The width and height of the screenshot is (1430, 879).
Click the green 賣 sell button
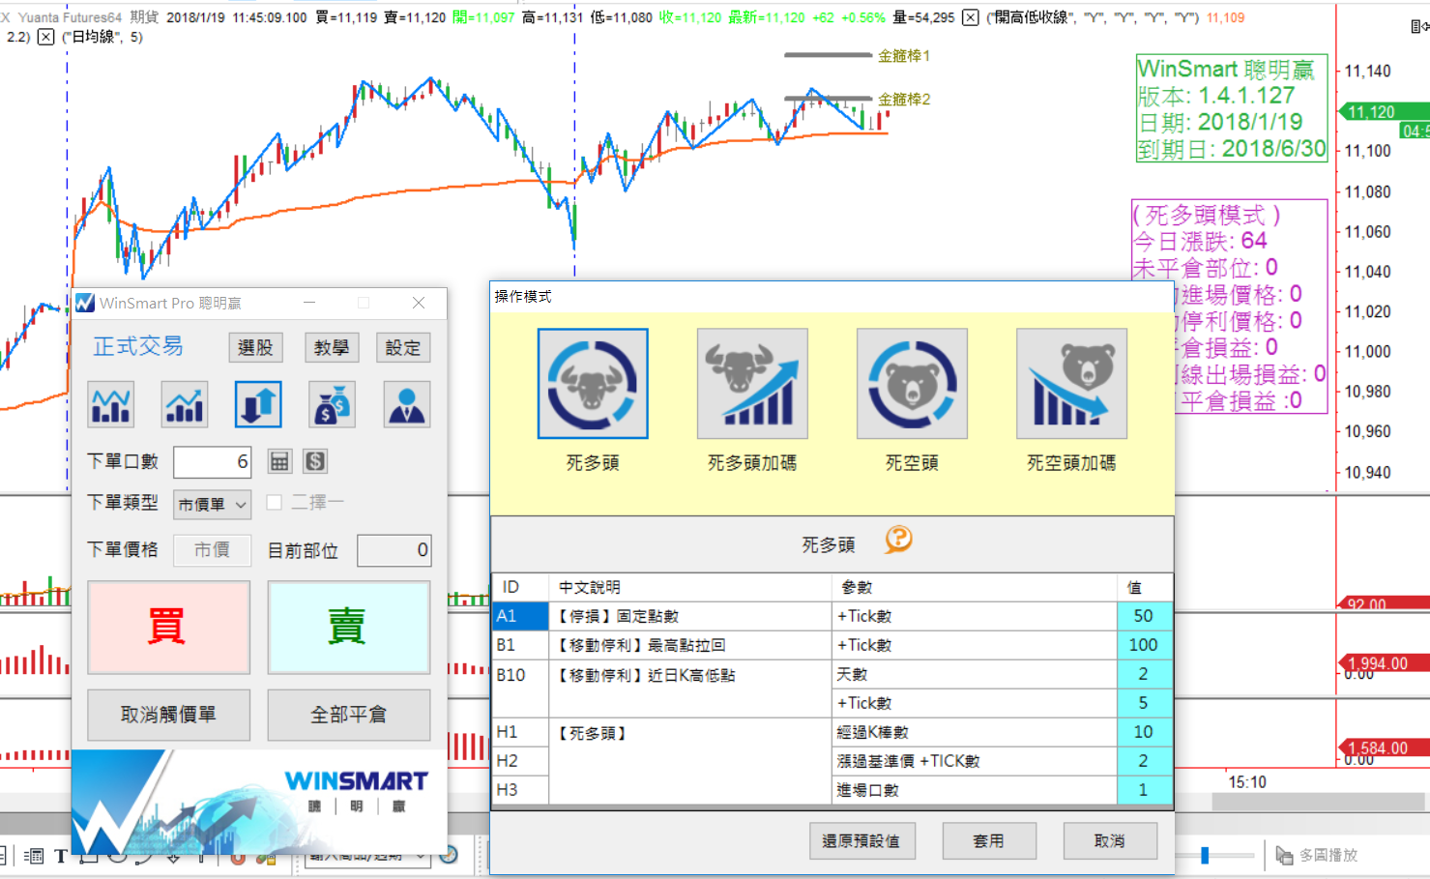click(x=349, y=628)
